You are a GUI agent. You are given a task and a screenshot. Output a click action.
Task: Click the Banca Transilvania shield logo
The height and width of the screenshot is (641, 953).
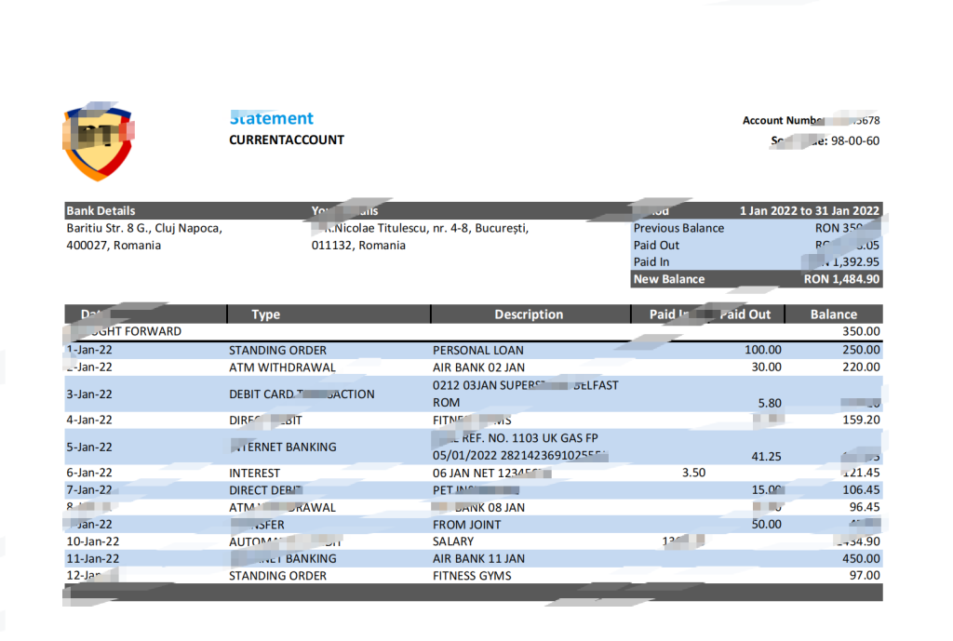tap(97, 137)
